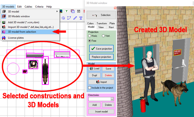This screenshot has height=117, width=194.
Task: Open the Help menu
Action: [x=49, y=7]
